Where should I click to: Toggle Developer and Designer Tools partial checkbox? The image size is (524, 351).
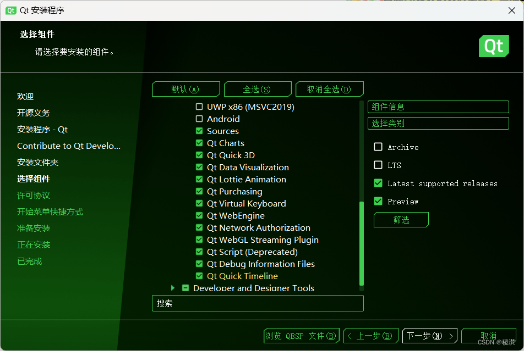(x=185, y=288)
